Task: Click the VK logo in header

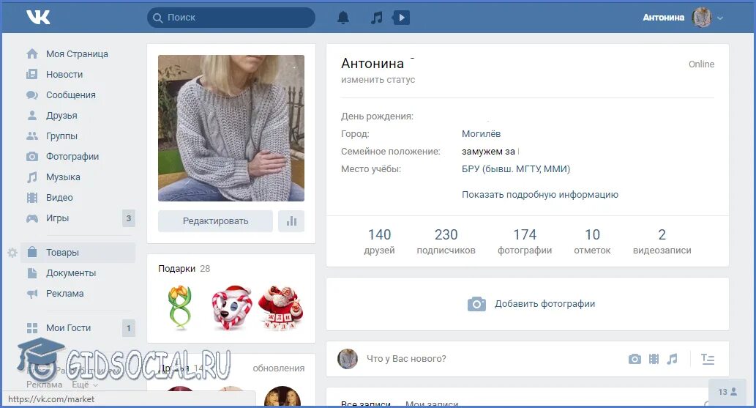Action: tap(38, 18)
